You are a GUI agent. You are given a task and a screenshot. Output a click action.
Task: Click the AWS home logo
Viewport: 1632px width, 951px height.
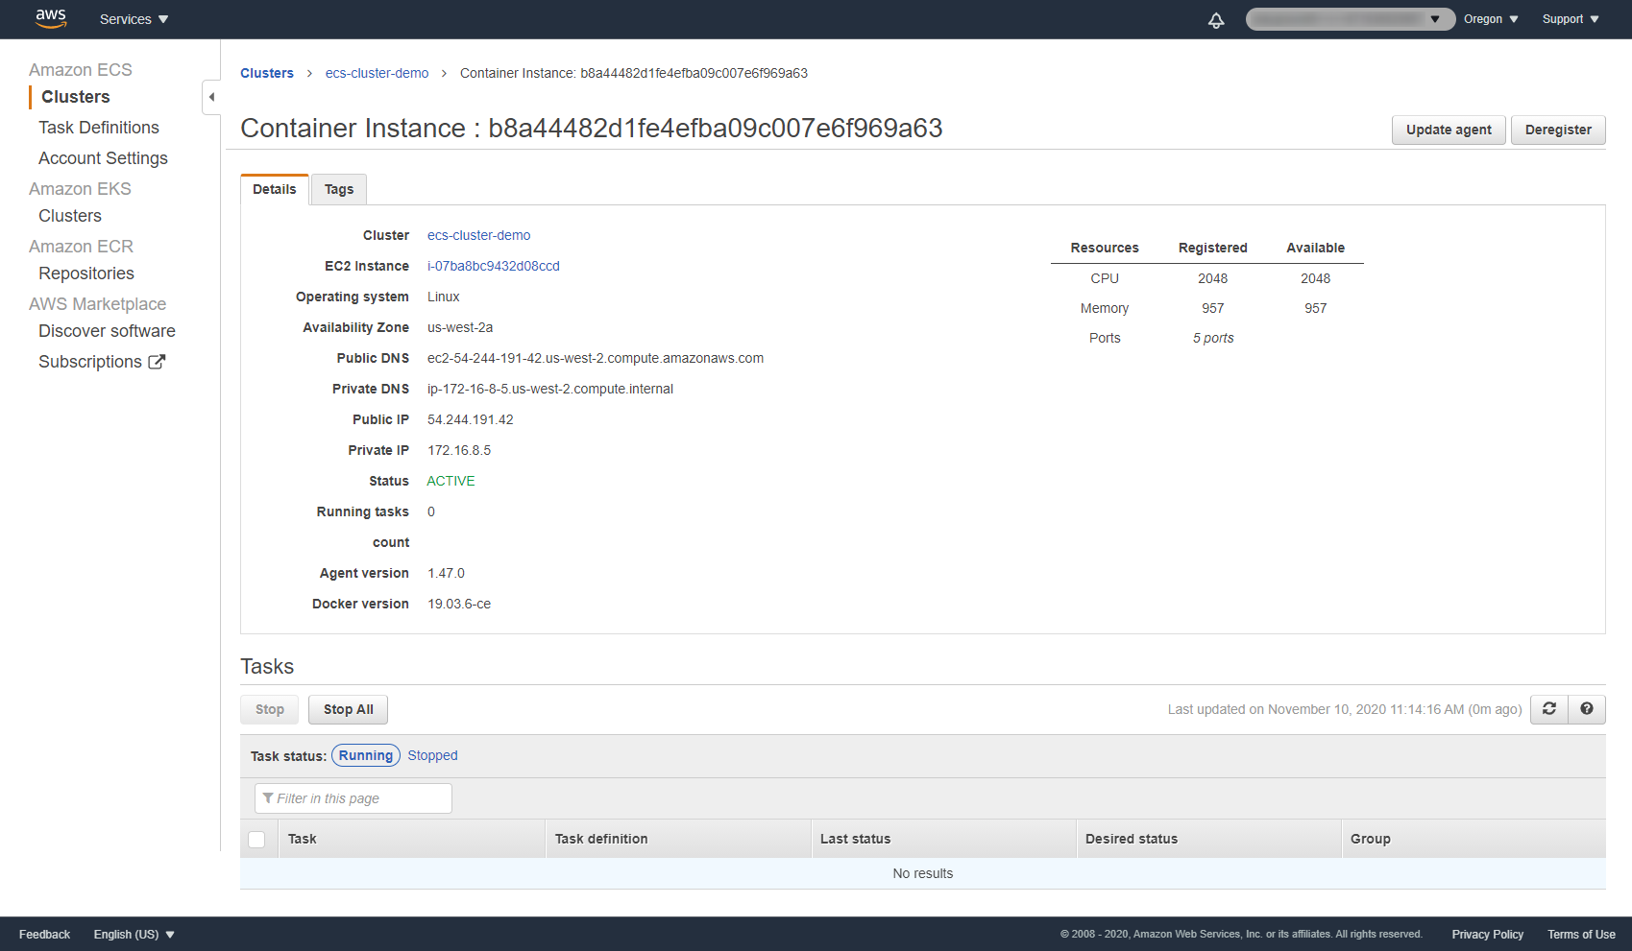click(50, 18)
